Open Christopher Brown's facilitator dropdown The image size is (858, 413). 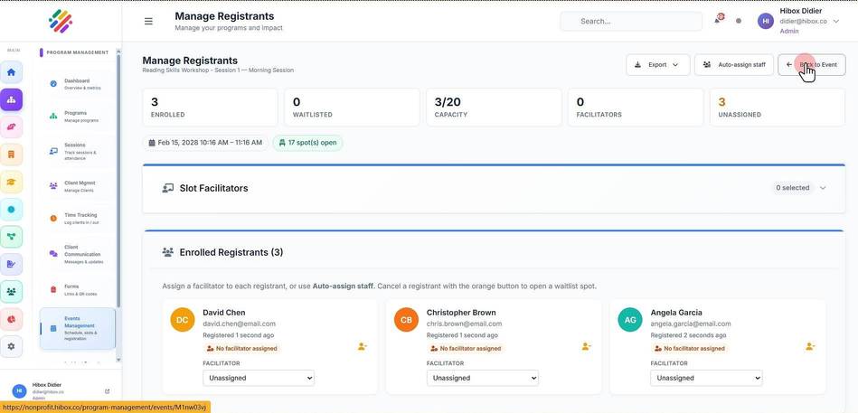tap(483, 378)
